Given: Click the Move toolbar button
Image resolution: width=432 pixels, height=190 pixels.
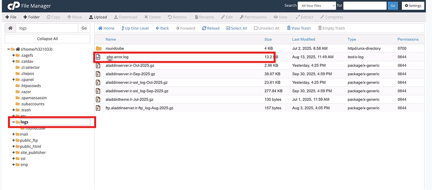Looking at the screenshot, I should click(x=74, y=17).
